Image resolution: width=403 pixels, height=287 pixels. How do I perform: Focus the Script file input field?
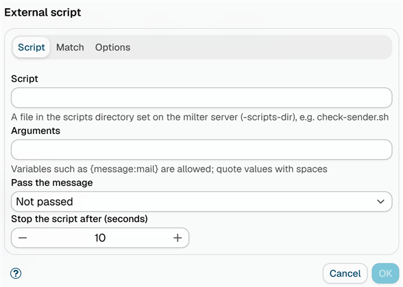[201, 98]
